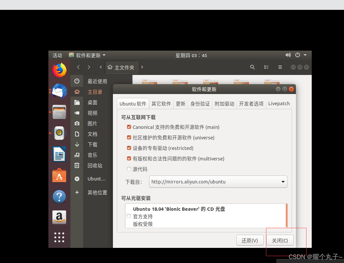Click the 关闭(C) button
The height and width of the screenshot is (263, 344).
(280, 240)
